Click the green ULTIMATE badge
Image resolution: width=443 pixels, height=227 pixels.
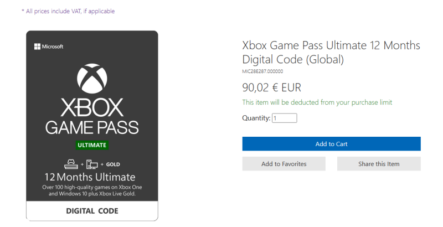pos(92,145)
